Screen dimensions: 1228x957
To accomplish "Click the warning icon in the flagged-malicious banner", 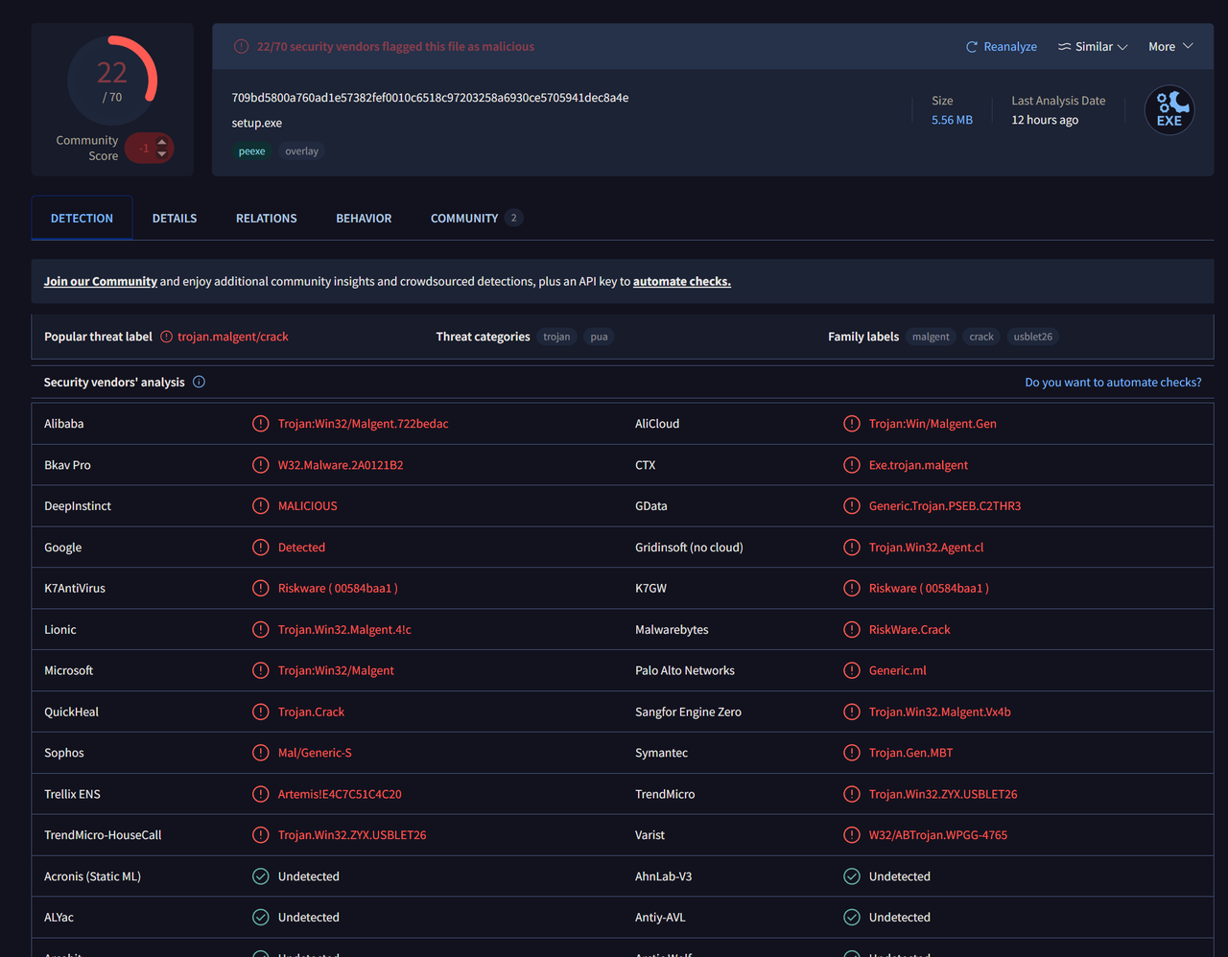I will [x=241, y=47].
